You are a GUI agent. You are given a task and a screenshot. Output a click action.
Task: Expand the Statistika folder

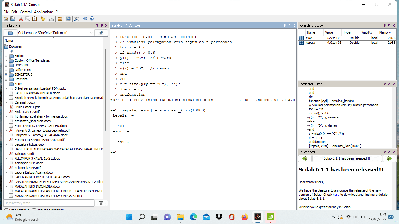coord(6,79)
